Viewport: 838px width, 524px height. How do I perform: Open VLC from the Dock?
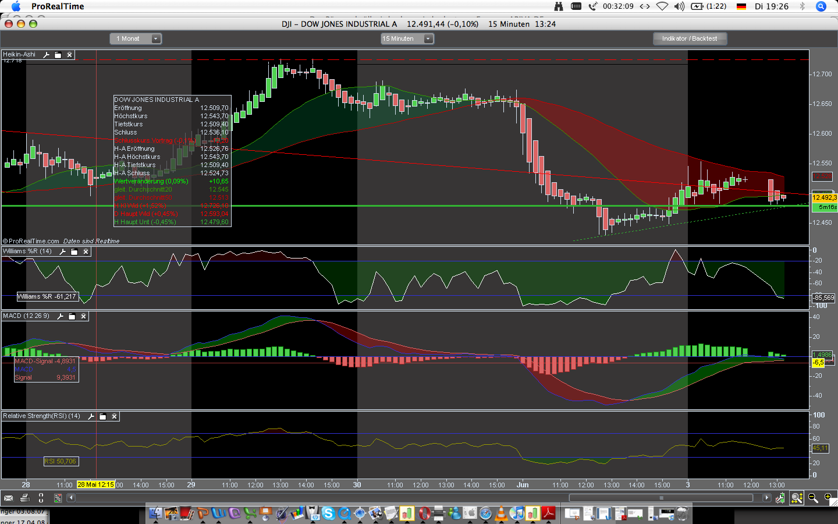[x=501, y=514]
